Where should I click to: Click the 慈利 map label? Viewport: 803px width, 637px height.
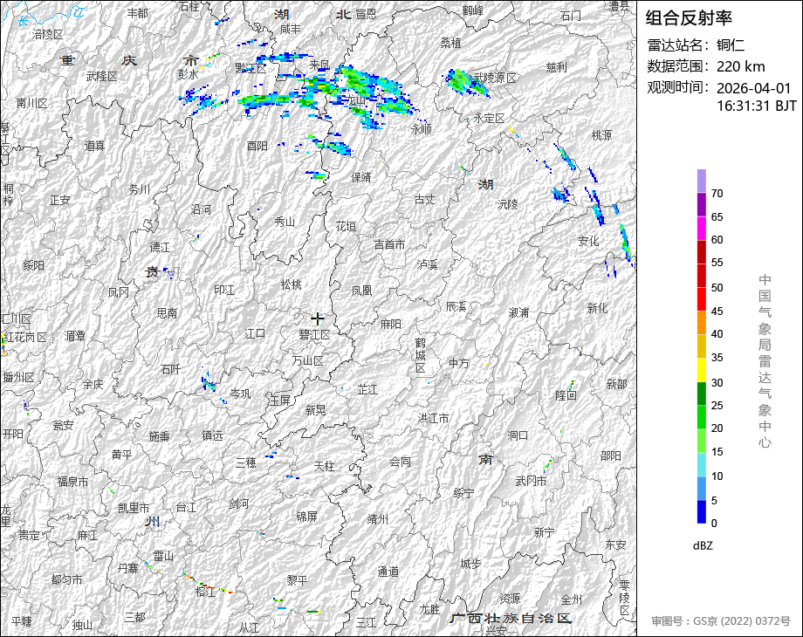coord(557,67)
